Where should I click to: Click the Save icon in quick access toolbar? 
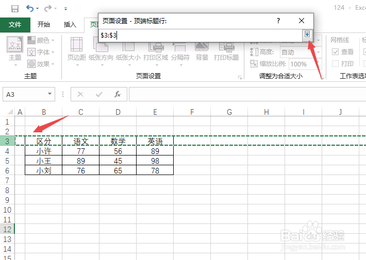coord(15,9)
